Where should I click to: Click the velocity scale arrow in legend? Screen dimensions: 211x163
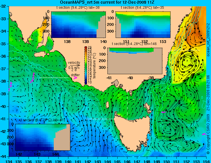pos(75,65)
